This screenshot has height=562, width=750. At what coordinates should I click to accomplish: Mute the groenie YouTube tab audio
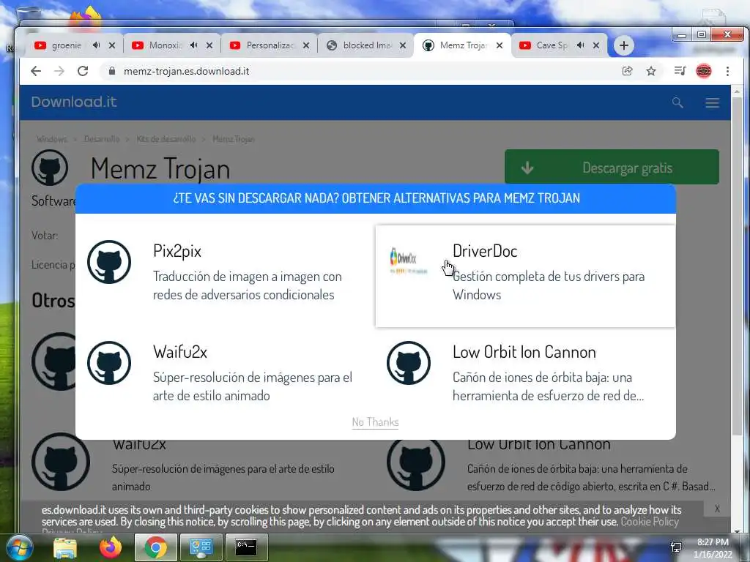(96, 45)
